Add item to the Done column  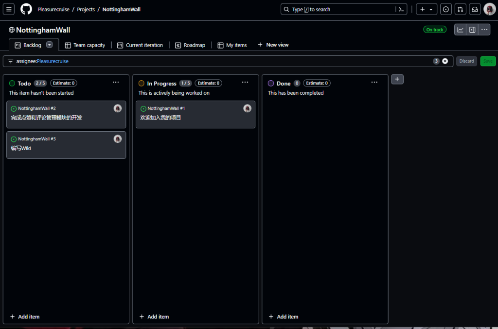284,317
